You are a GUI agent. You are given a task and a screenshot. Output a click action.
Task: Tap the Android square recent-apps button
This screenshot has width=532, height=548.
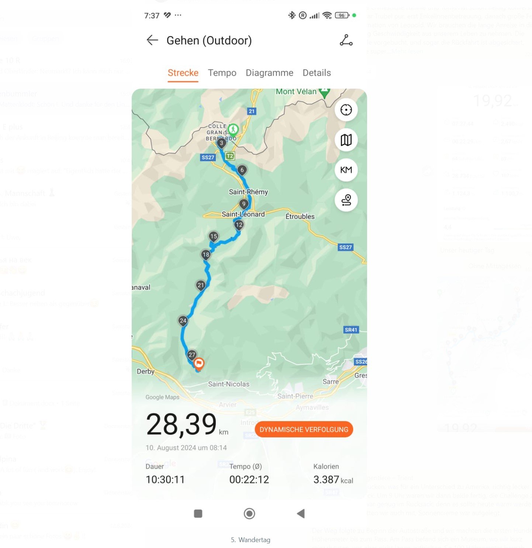198,514
